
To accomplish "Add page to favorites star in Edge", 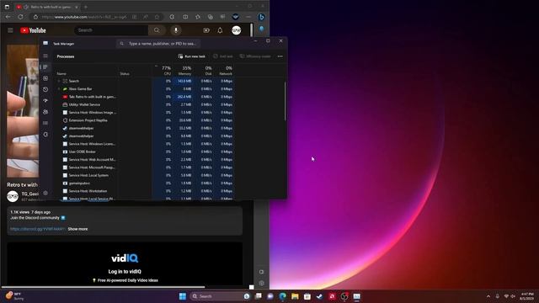I will point(157,17).
